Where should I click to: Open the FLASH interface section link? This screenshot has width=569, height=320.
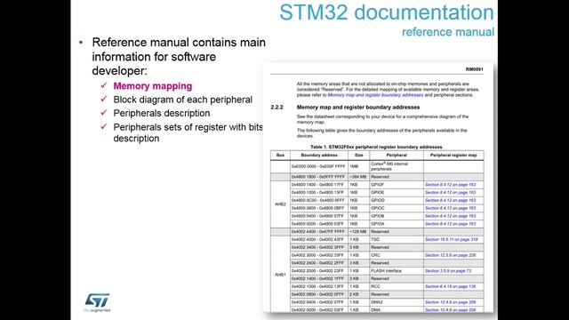[x=448, y=271]
